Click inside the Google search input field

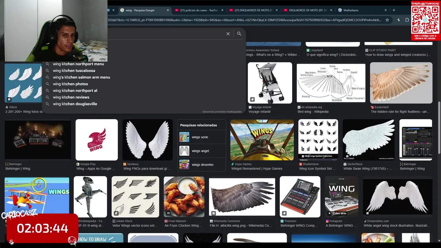pyautogui.click(x=165, y=34)
